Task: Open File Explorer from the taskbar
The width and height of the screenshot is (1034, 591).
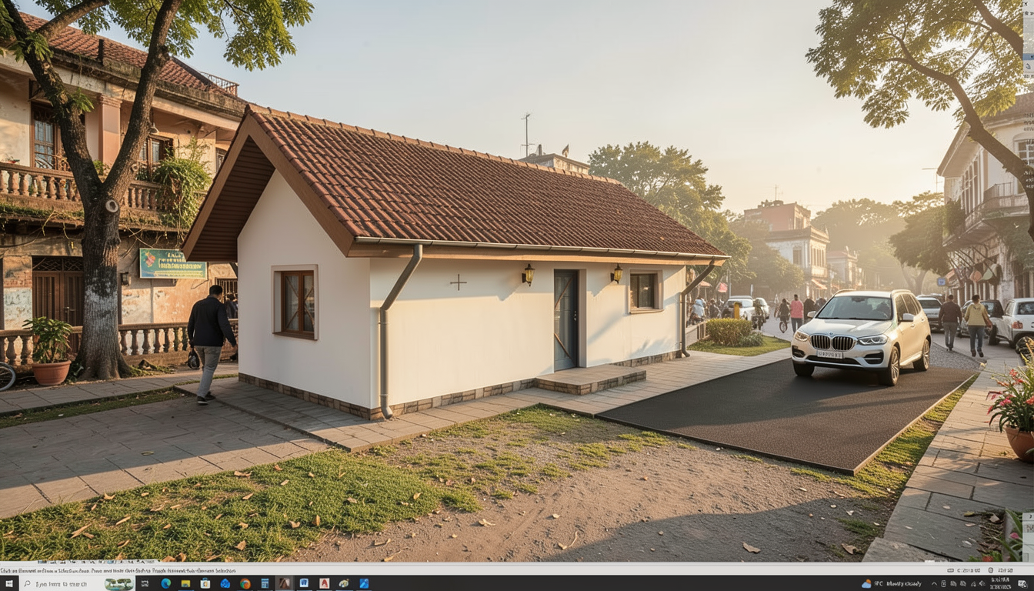Action: click(x=185, y=584)
